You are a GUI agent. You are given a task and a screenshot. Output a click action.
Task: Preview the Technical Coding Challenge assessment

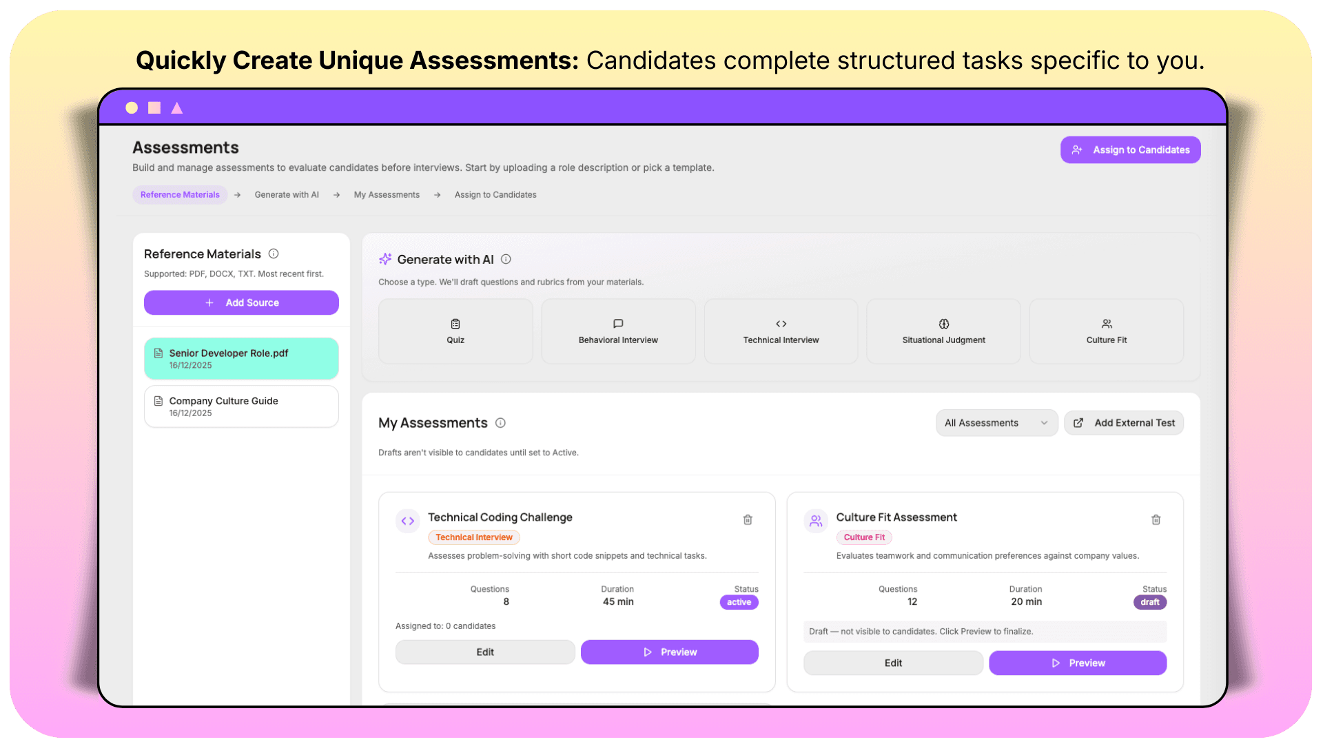click(x=669, y=652)
